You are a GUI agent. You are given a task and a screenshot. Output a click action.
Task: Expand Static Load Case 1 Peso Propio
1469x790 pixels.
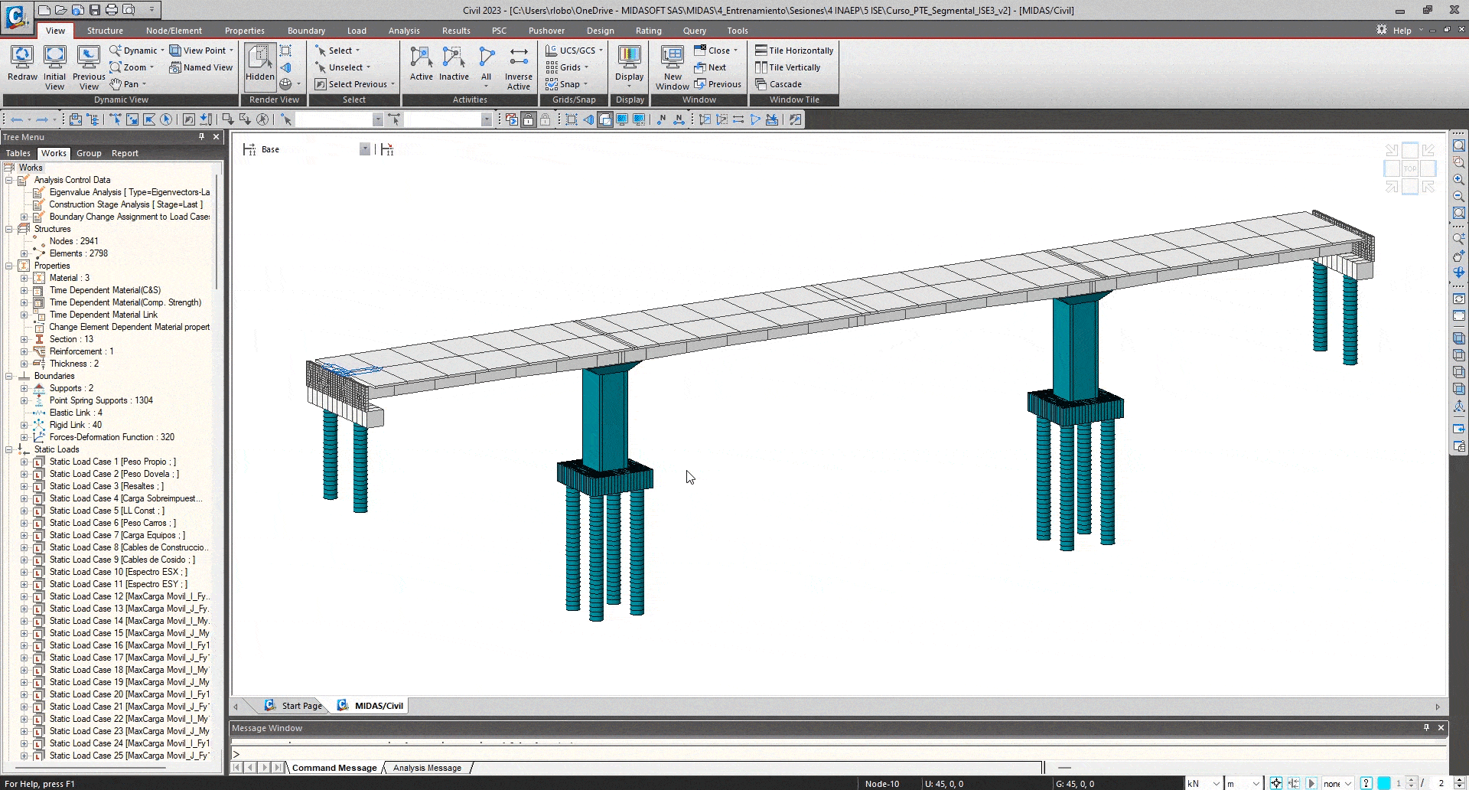(24, 462)
